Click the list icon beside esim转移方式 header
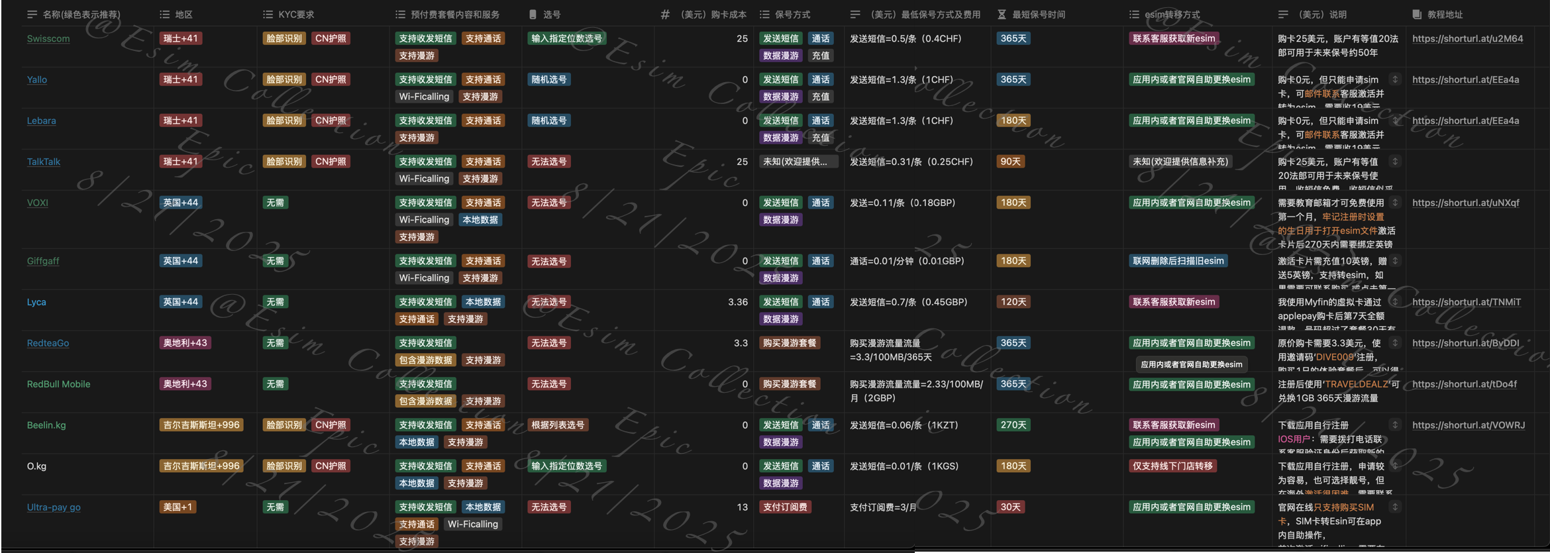 [1134, 15]
